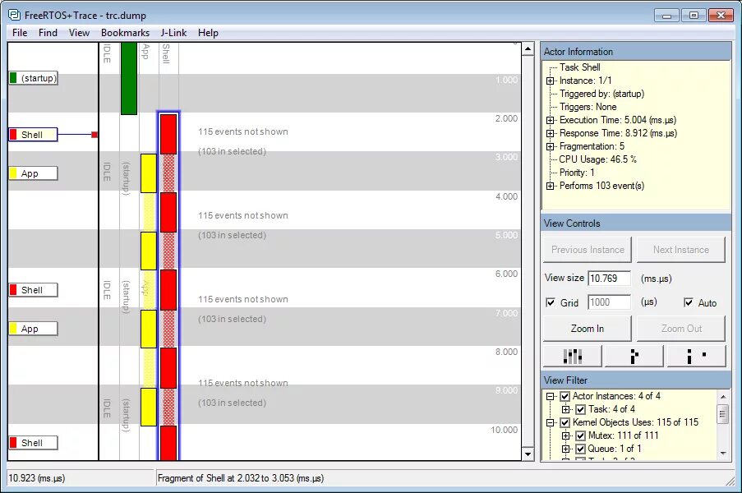This screenshot has height=493, width=742.
Task: Expand the Execution Time node
Action: (x=550, y=120)
